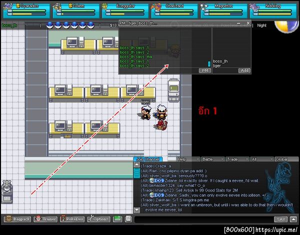Screen dimensions: 300x235
Task: Select boss_th in PM user list
Action: click(x=220, y=61)
